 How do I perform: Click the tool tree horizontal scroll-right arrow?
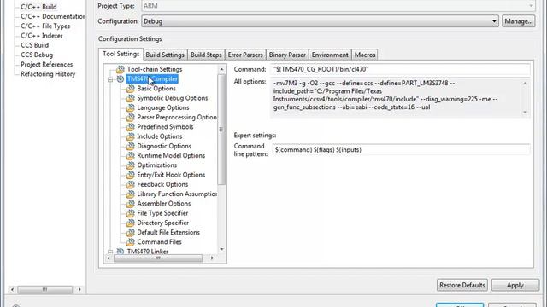tap(212, 258)
